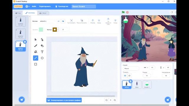Switch to the small stage layout
The image size is (189, 106).
[x=172, y=12]
